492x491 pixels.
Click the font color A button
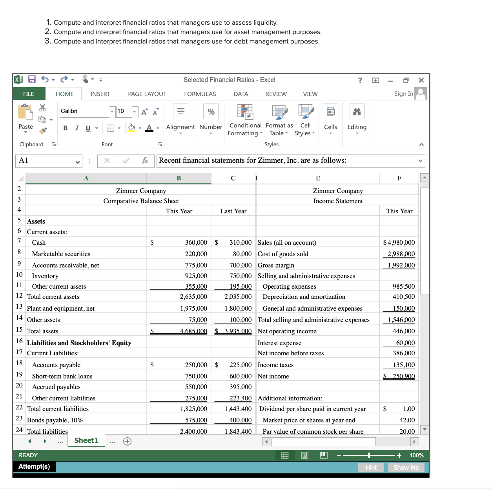click(149, 128)
